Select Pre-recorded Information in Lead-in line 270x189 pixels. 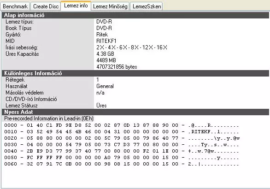49,118
